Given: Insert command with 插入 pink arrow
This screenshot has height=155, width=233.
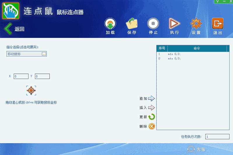Looking at the screenshot, I should click(151, 108).
